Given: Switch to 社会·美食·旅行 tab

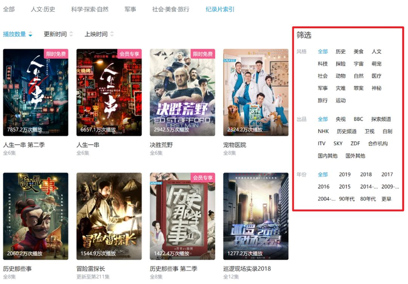Looking at the screenshot, I should coord(171,10).
